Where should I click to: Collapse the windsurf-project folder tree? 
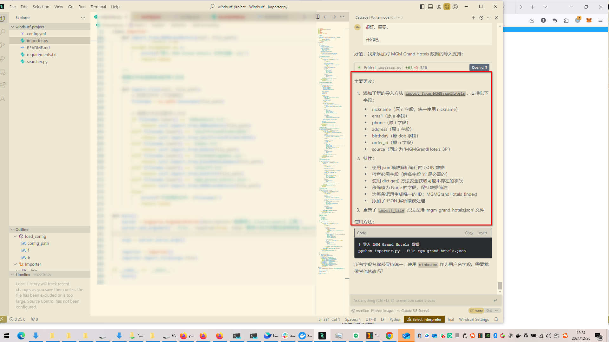tap(13, 27)
